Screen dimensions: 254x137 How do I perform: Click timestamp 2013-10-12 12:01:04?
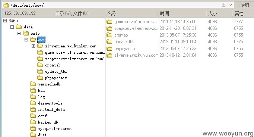pyautogui.click(x=178, y=55)
